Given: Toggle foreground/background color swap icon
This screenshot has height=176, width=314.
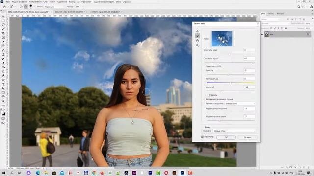Looking at the screenshot, I should click(4, 110).
